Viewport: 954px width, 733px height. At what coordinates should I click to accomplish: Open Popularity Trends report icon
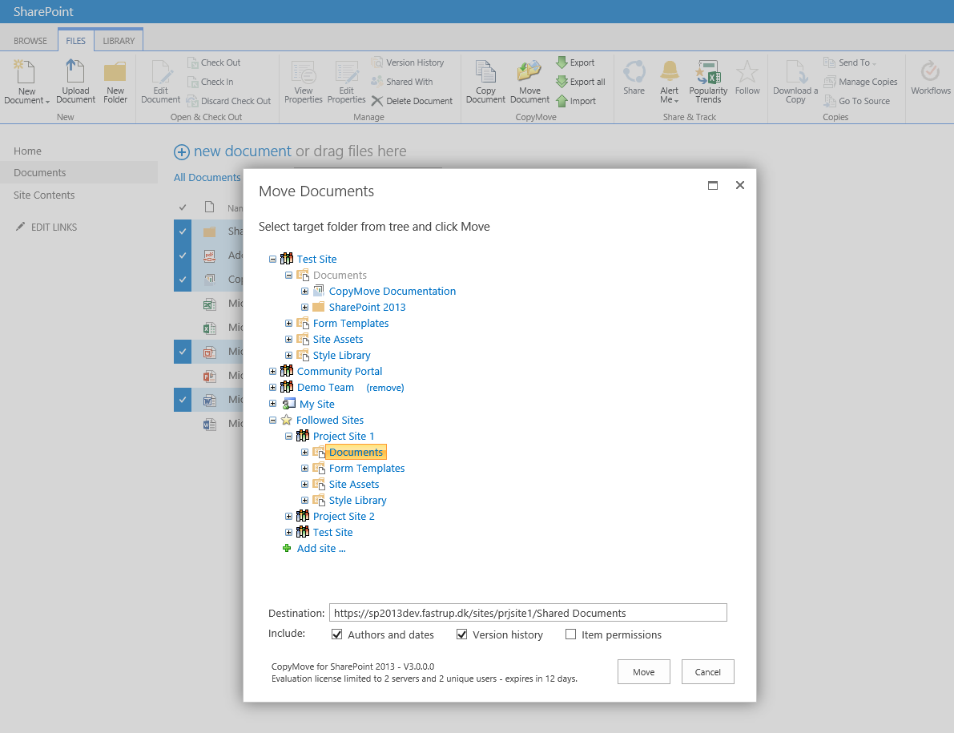[x=708, y=71]
